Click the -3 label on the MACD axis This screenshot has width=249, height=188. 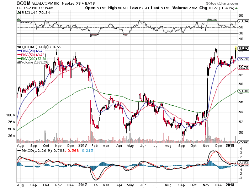(240, 178)
